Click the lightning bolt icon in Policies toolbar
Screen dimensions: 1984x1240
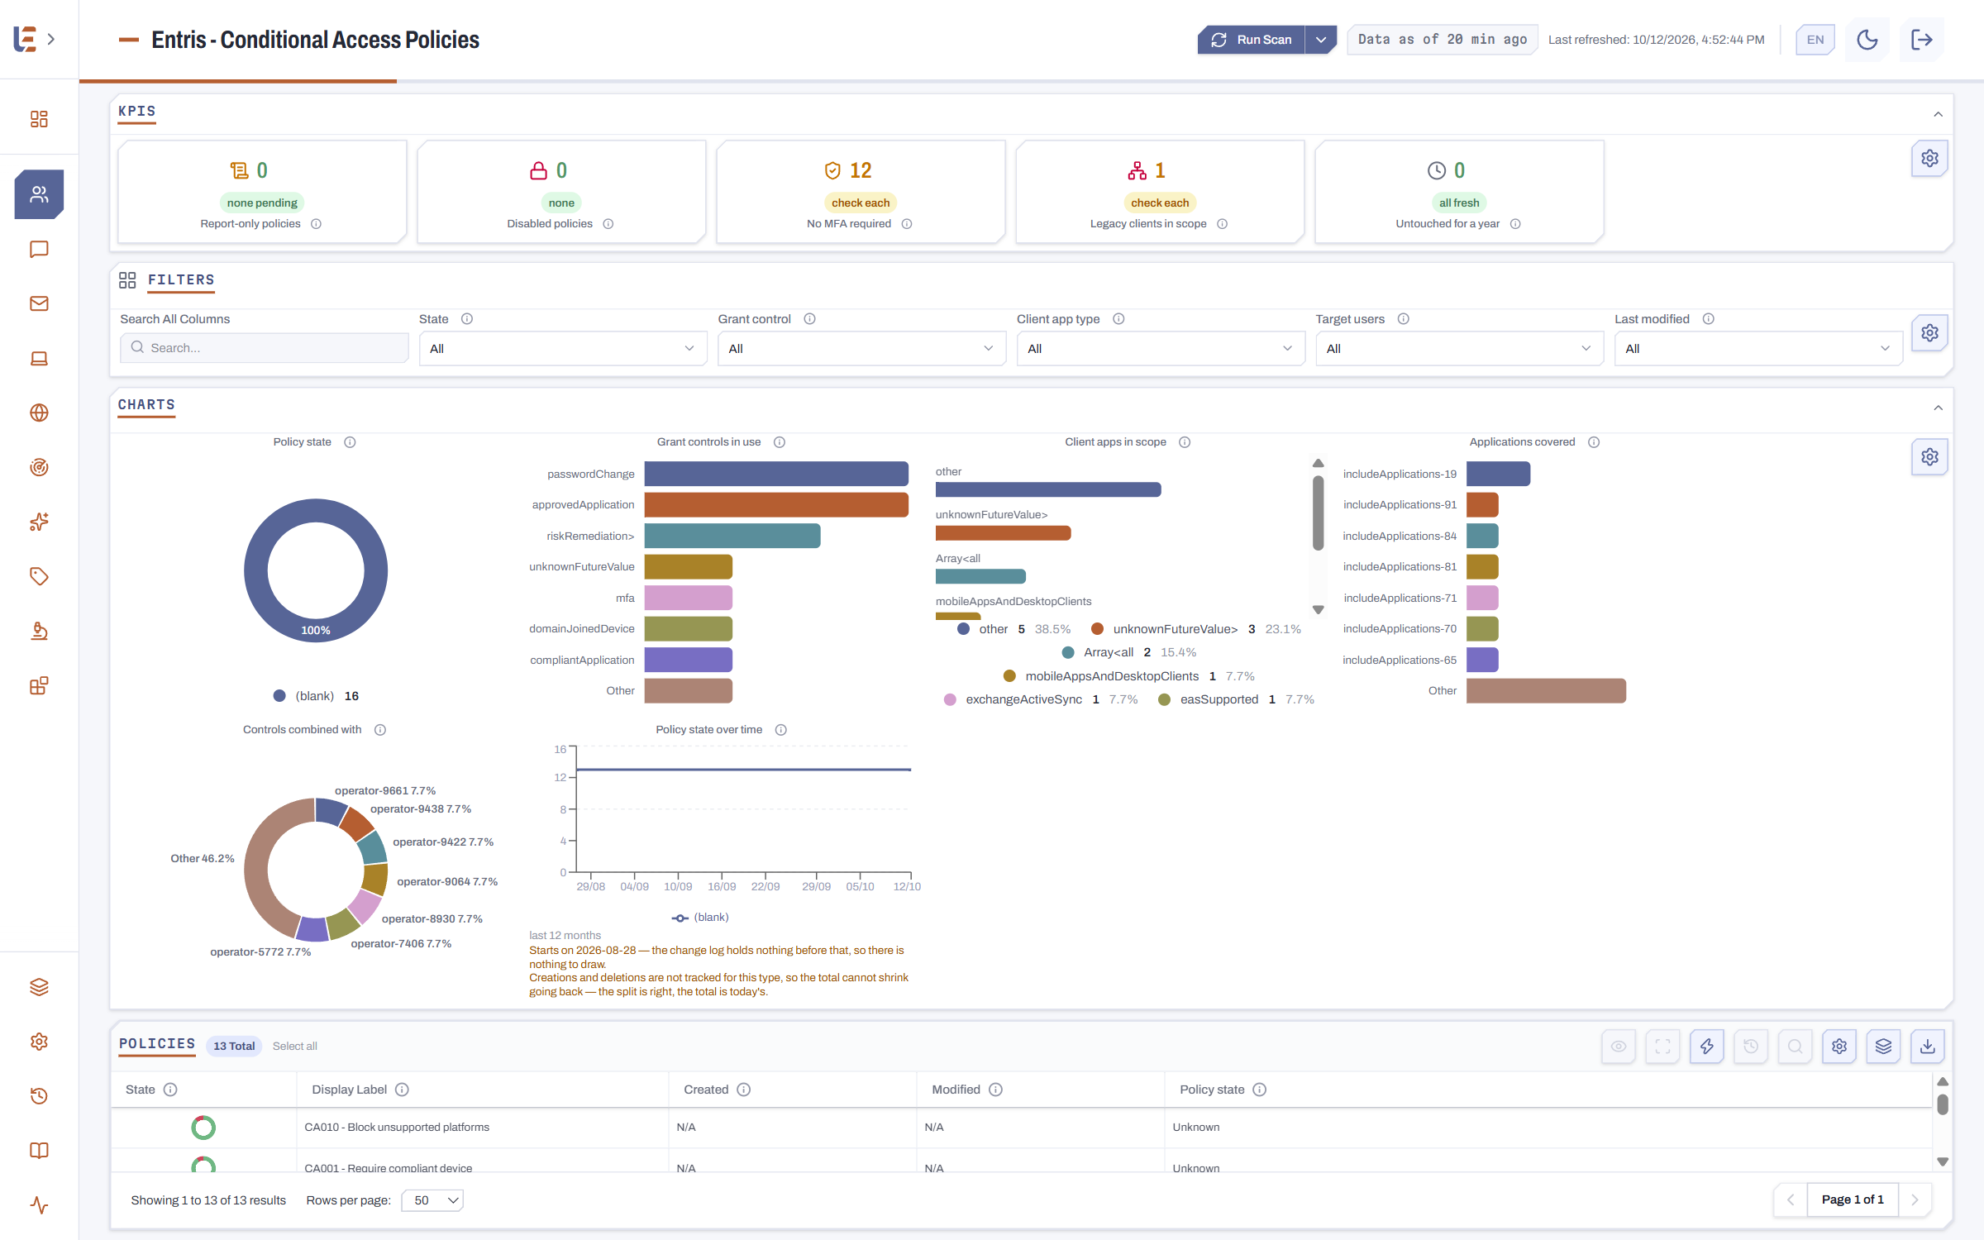[1707, 1047]
